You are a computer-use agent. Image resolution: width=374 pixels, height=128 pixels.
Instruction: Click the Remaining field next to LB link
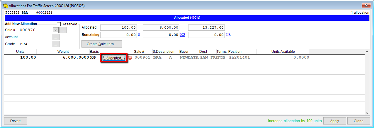(207, 35)
